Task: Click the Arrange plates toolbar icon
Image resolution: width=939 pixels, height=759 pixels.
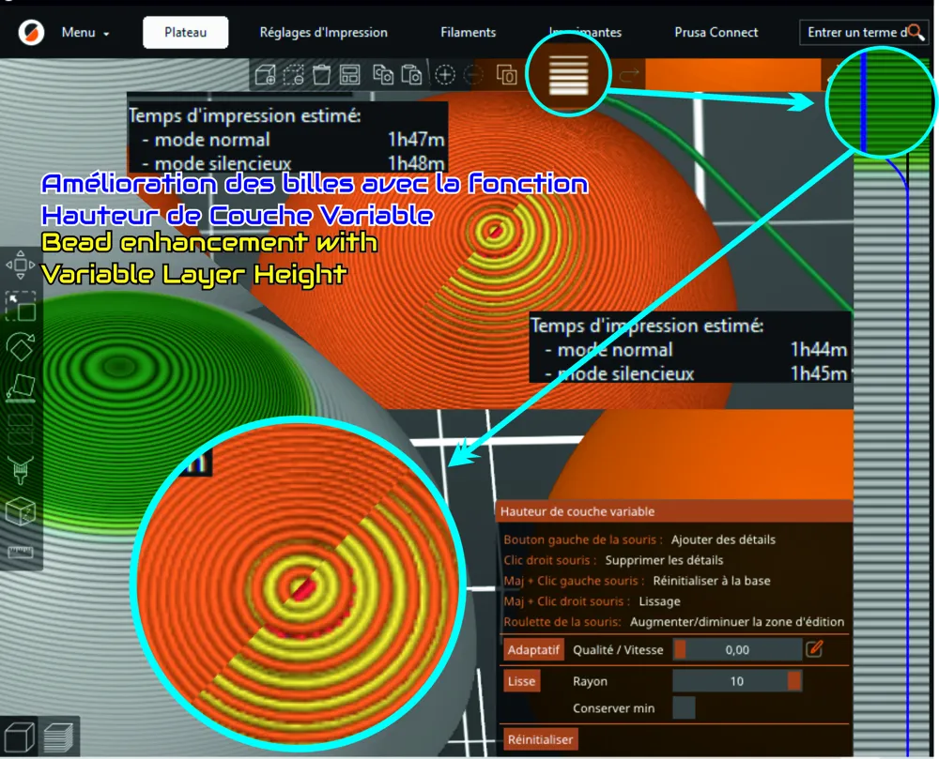Action: coord(349,75)
